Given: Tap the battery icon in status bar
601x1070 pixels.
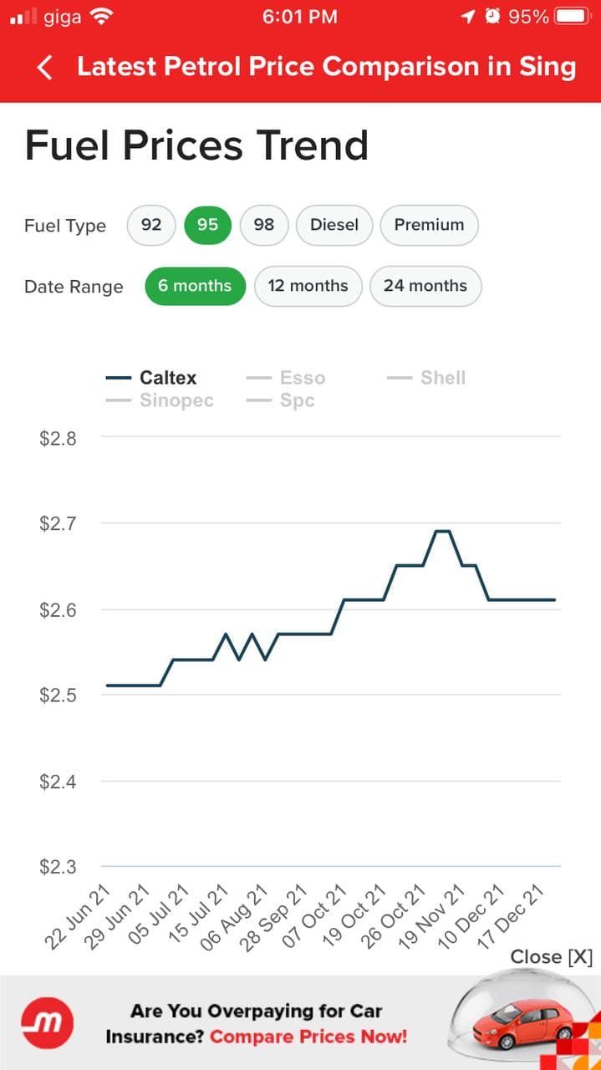Looking at the screenshot, I should pos(573,16).
